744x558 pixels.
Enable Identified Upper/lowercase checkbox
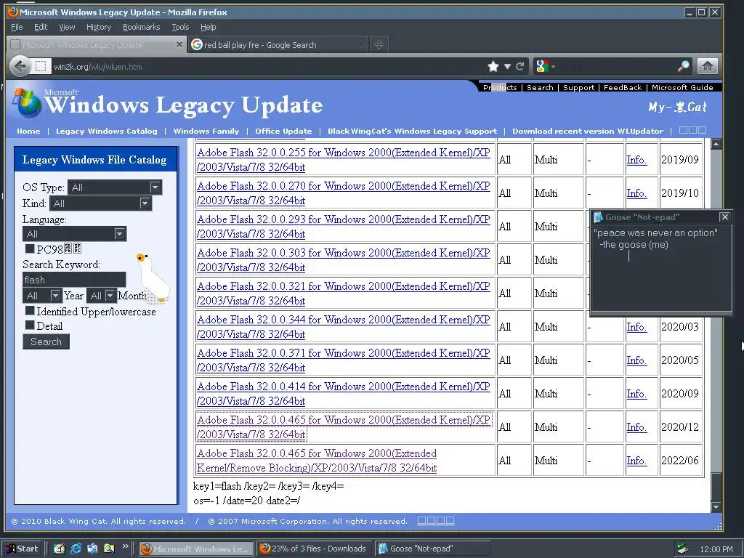pyautogui.click(x=29, y=311)
